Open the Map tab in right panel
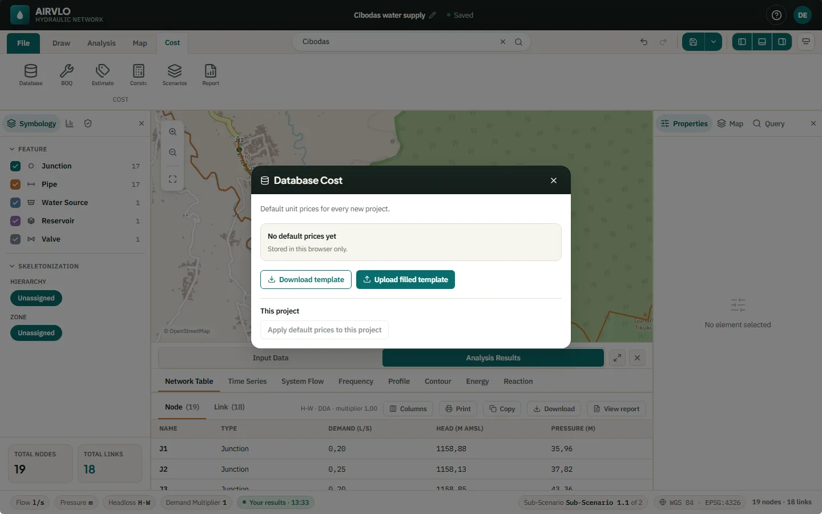The height and width of the screenshot is (514, 822). tap(730, 123)
